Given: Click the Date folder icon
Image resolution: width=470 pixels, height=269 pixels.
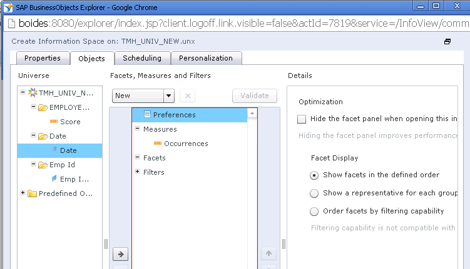Looking at the screenshot, I should pyautogui.click(x=43, y=136).
